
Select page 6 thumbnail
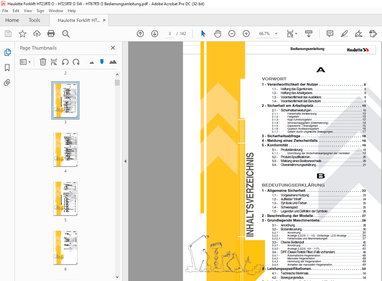pos(65,248)
